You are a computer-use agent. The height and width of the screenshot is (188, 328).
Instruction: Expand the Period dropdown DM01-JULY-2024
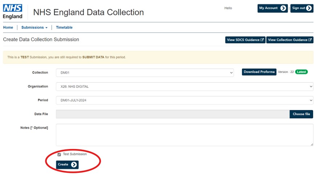[185, 100]
